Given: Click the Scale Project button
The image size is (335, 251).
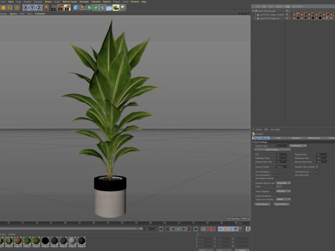Looking at the screenshot, I should pyautogui.click(x=272, y=150).
